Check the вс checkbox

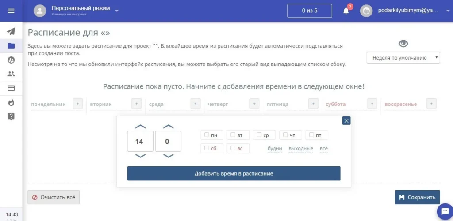(233, 148)
